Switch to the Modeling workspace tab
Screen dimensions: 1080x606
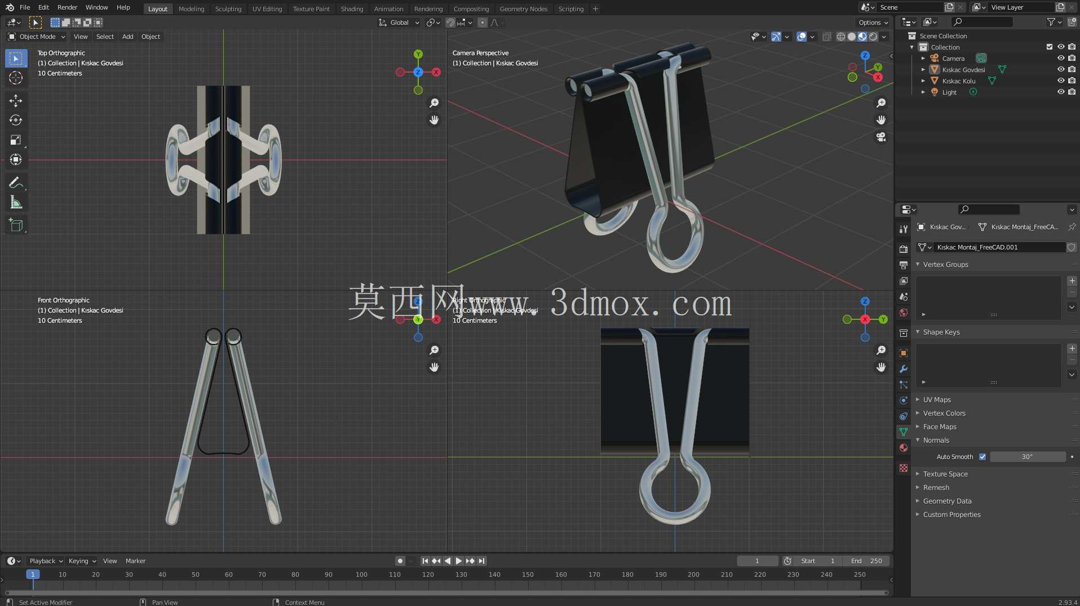pos(191,8)
